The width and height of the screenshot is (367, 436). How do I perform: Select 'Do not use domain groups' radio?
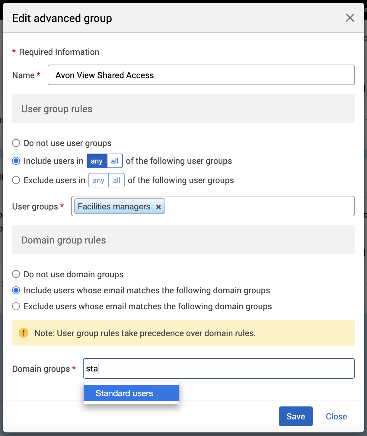point(16,274)
